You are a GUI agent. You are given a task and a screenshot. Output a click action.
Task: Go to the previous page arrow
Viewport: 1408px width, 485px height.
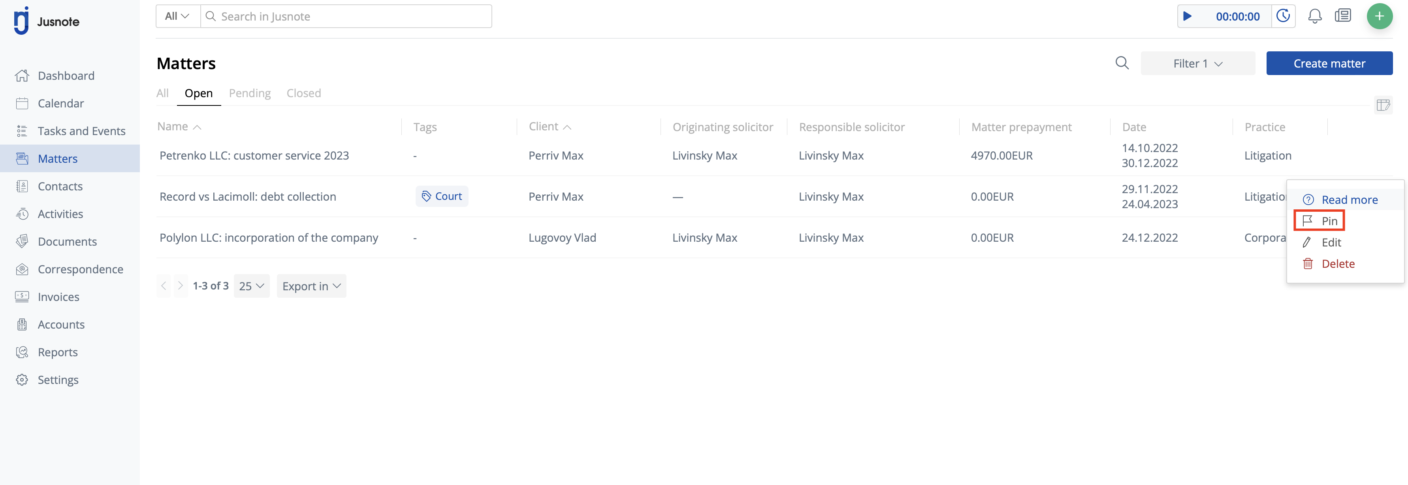point(164,286)
